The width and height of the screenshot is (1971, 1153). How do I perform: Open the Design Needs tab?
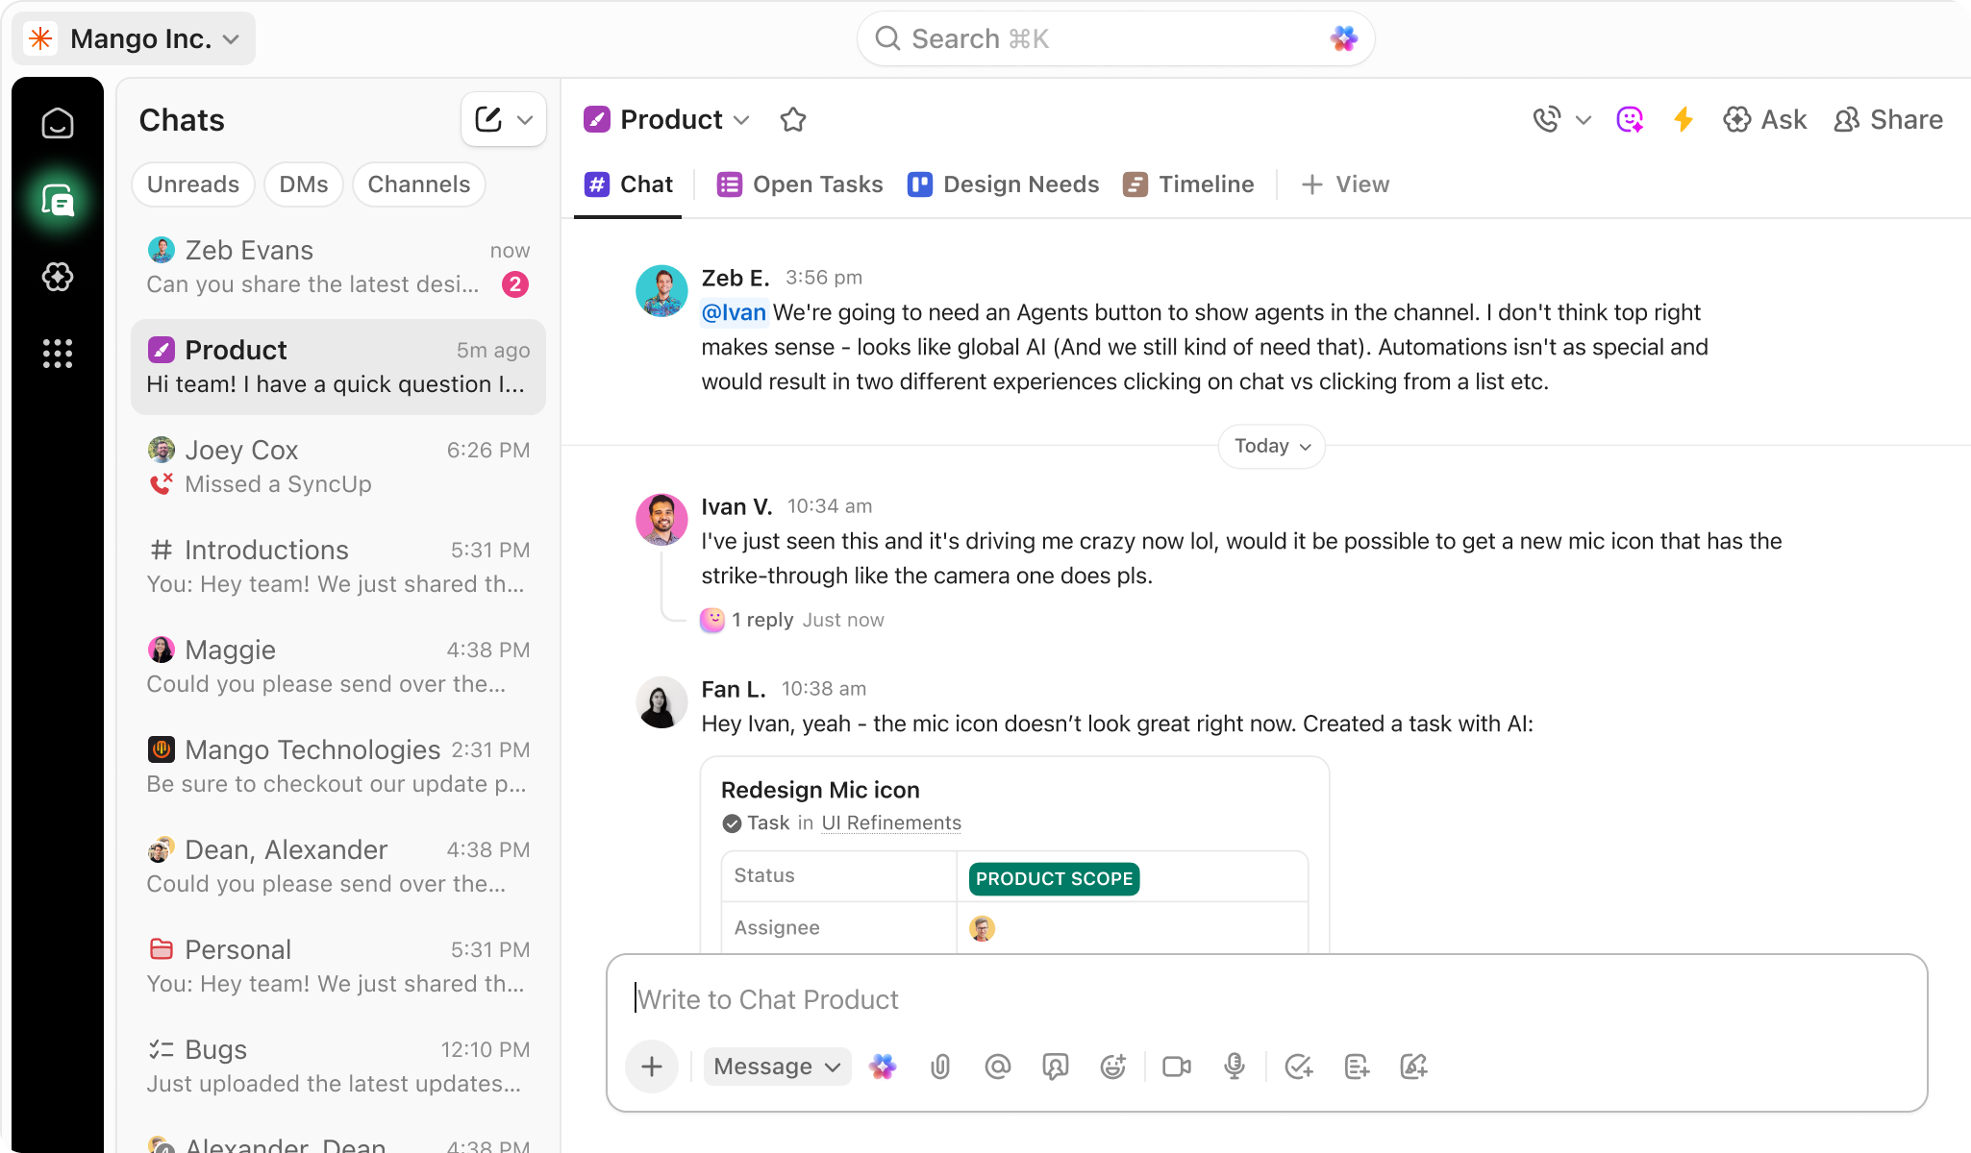coord(1003,184)
